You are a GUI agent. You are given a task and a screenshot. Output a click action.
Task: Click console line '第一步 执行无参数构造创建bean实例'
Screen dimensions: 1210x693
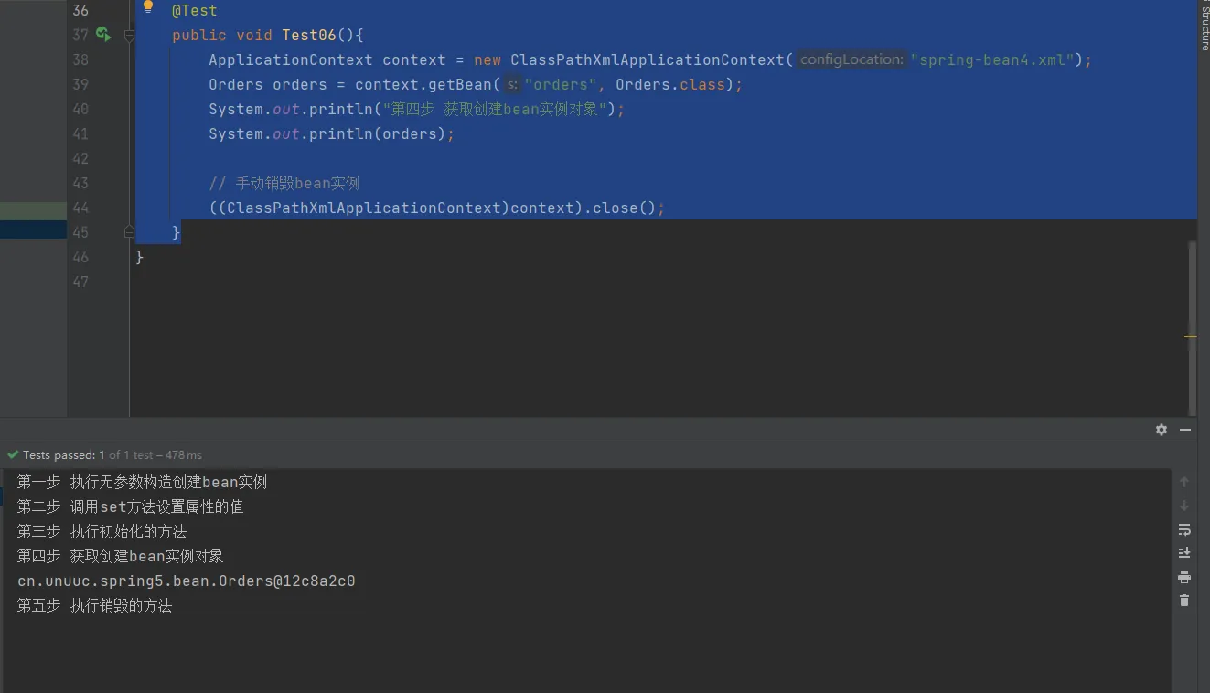(142, 482)
